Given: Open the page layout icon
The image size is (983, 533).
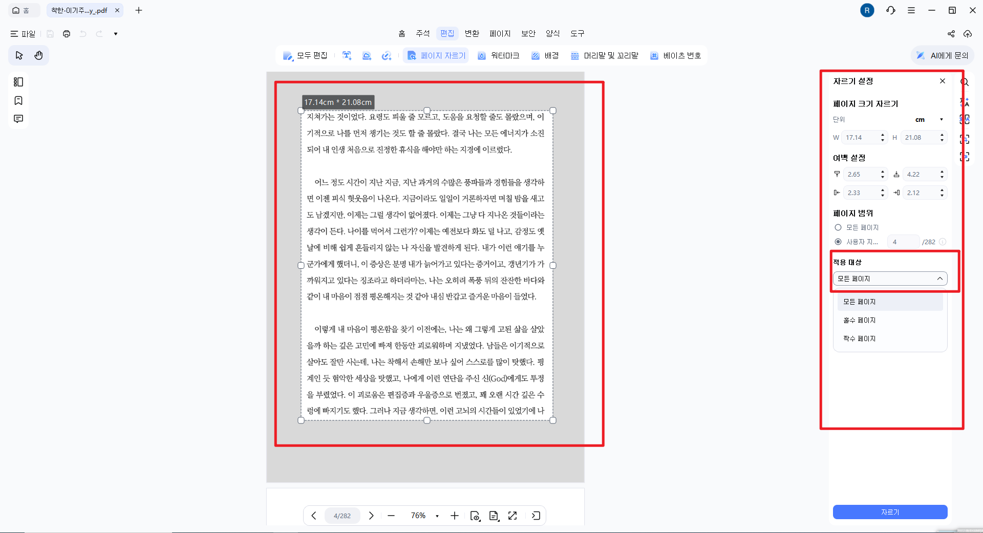Looking at the screenshot, I should [x=494, y=516].
